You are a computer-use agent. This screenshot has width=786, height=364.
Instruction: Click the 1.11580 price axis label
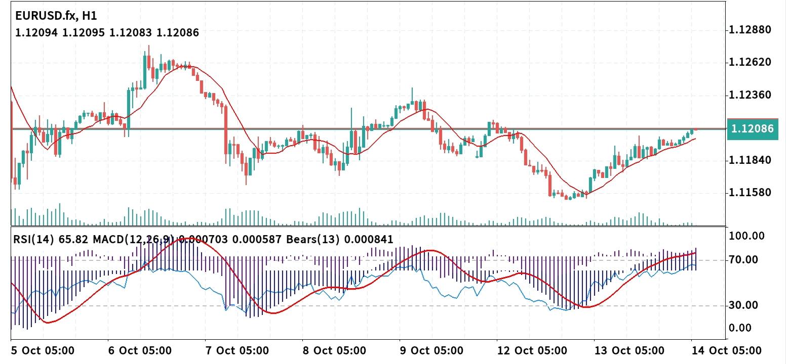(750, 193)
